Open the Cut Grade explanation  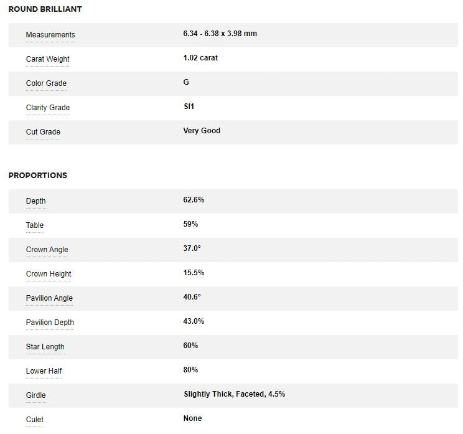pyautogui.click(x=43, y=132)
